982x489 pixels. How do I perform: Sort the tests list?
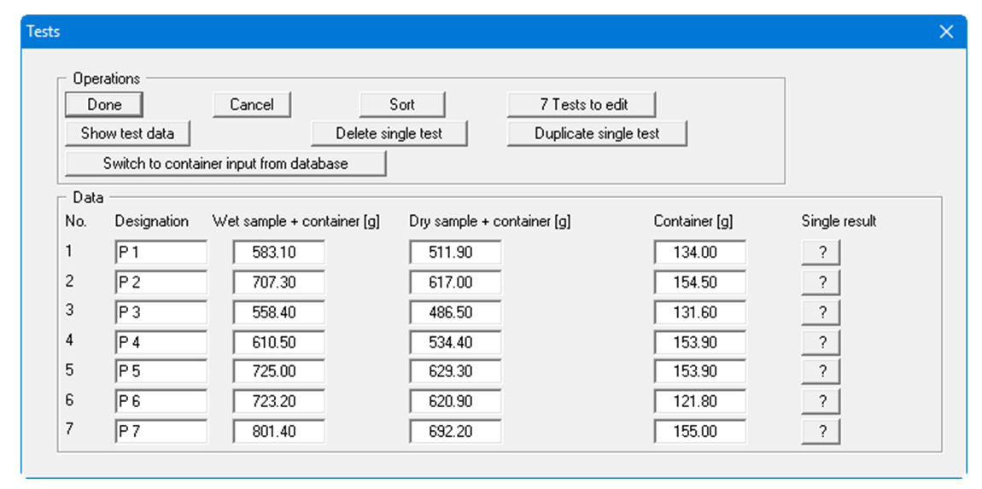point(402,105)
